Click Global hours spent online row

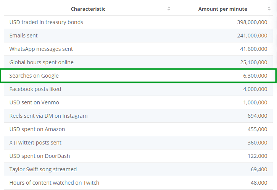point(138,62)
